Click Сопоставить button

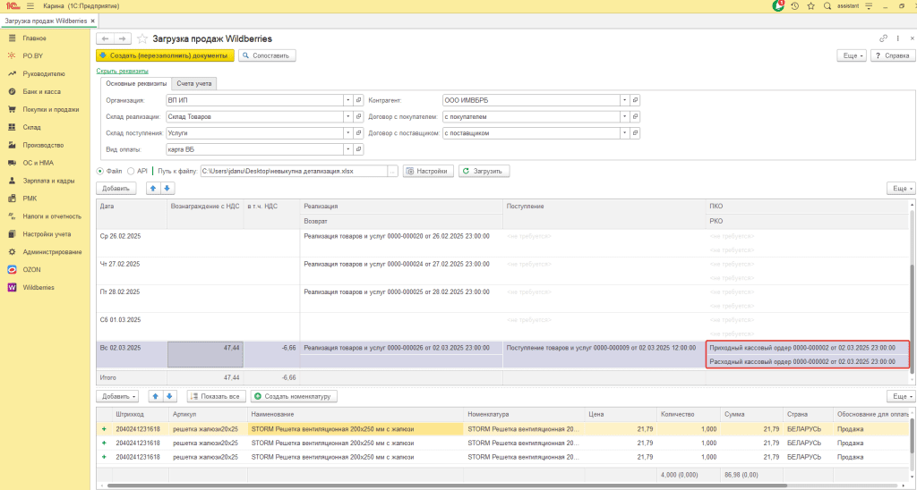pyautogui.click(x=267, y=55)
